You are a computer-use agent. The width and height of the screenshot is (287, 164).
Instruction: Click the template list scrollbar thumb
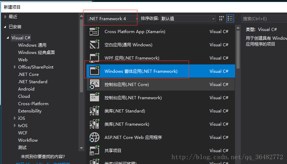coord(238,49)
